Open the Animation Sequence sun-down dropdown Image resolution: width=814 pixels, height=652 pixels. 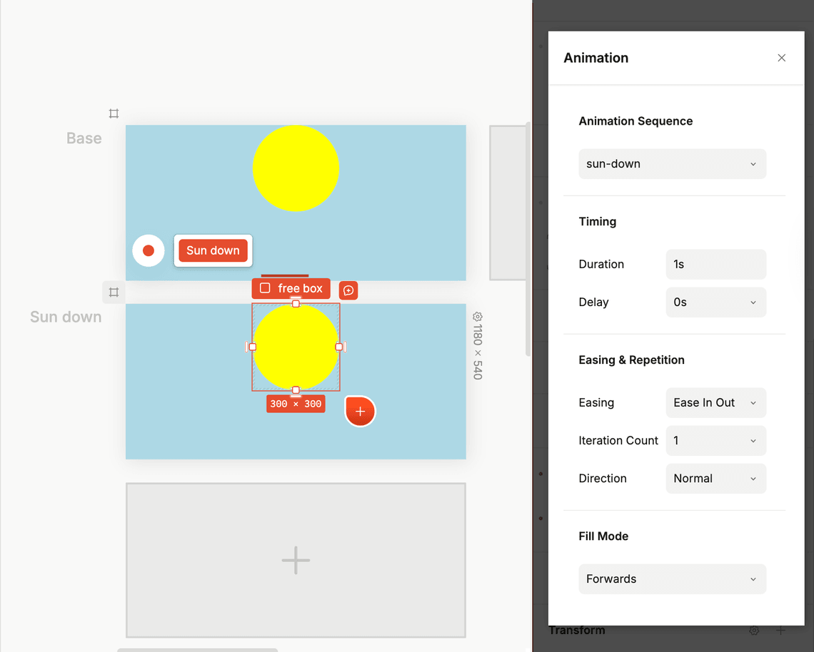[672, 164]
